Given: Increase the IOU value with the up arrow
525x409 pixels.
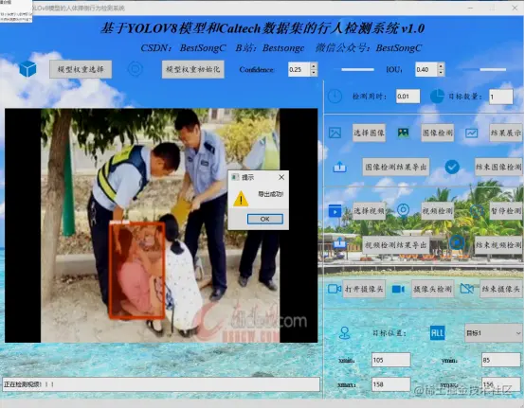Looking at the screenshot, I should (x=441, y=65).
